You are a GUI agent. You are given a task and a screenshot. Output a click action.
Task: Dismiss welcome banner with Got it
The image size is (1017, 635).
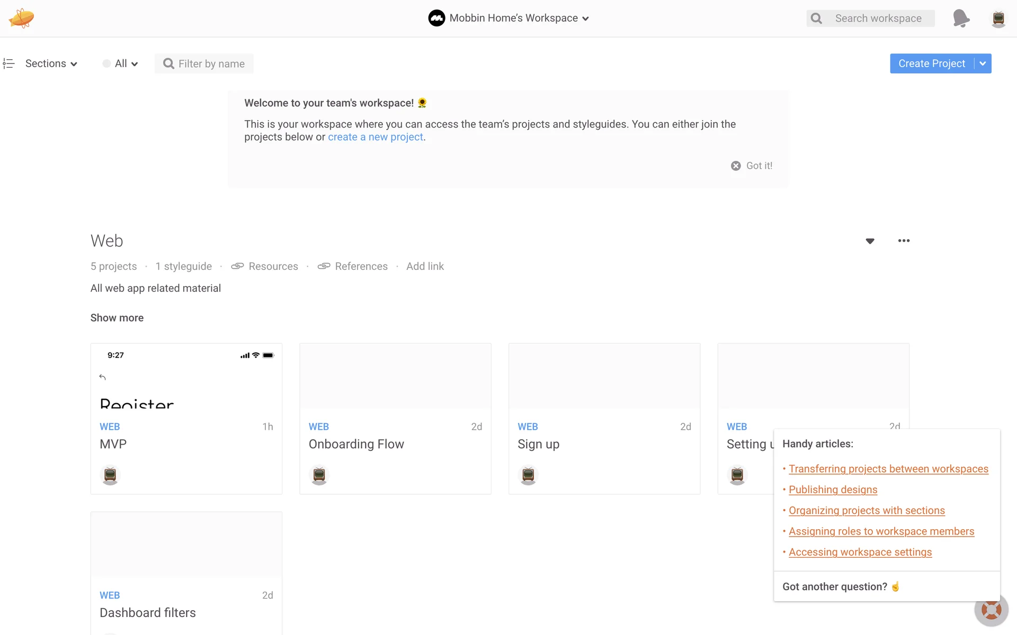[x=752, y=166]
